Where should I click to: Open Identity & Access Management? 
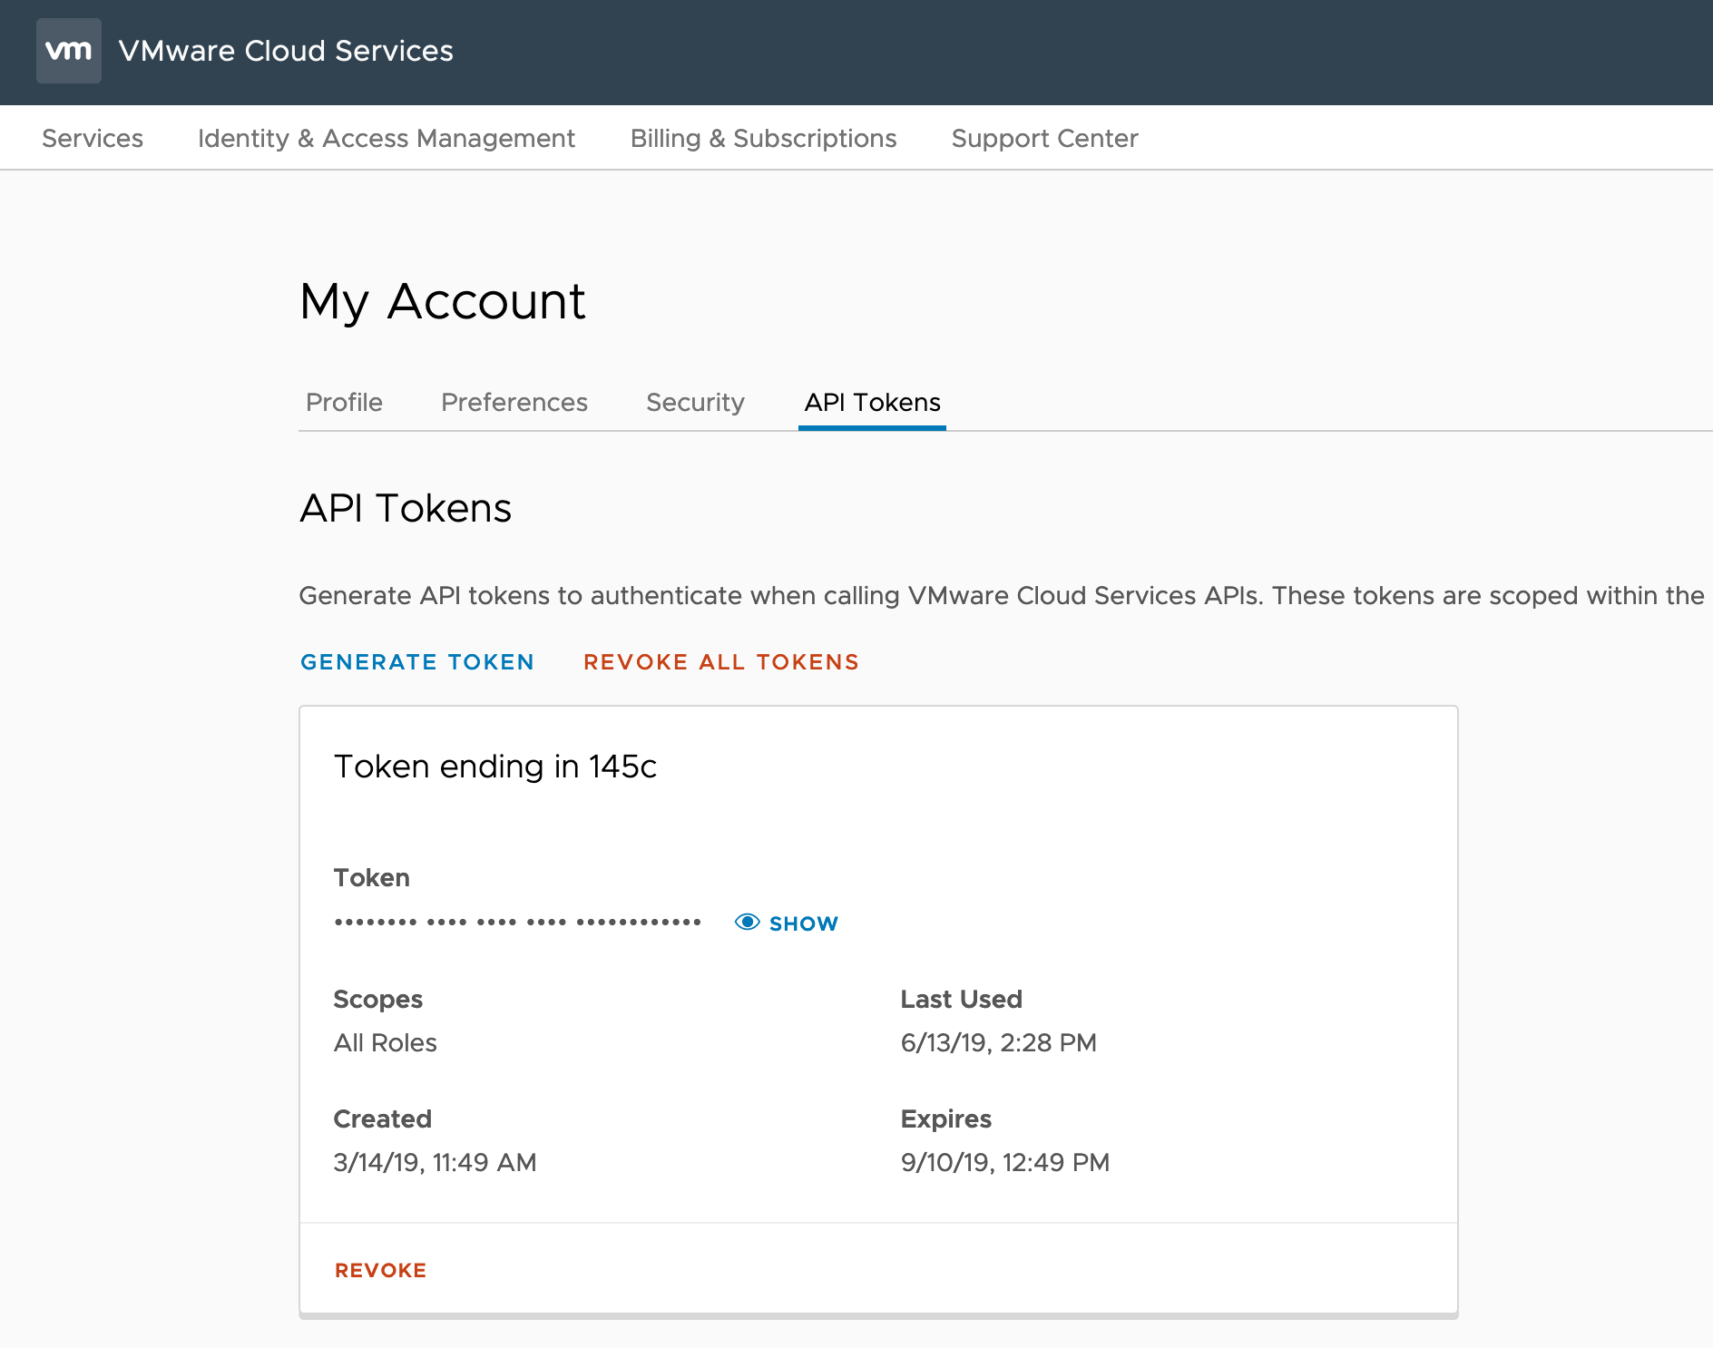[x=387, y=138]
